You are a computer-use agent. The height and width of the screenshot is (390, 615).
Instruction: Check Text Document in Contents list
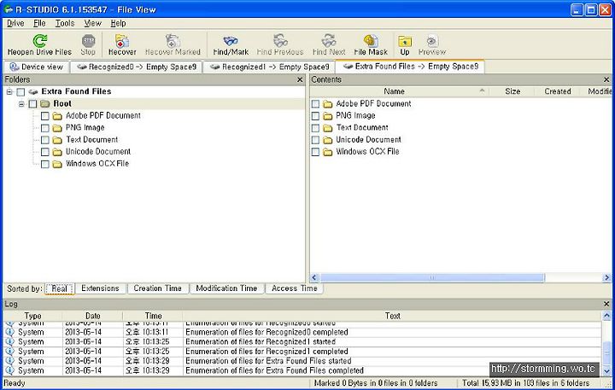pyautogui.click(x=315, y=128)
